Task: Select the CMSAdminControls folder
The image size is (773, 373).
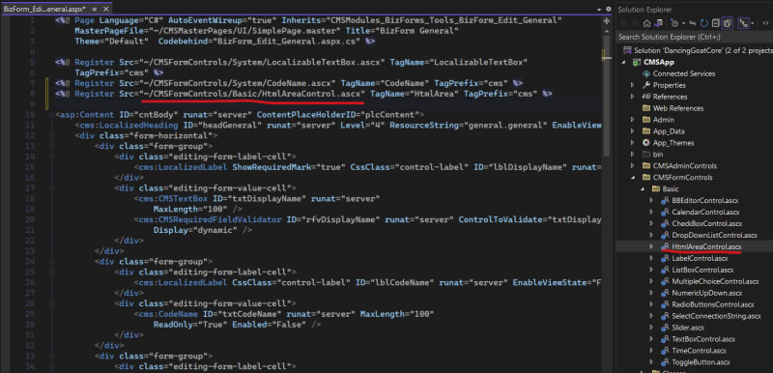Action: [685, 165]
